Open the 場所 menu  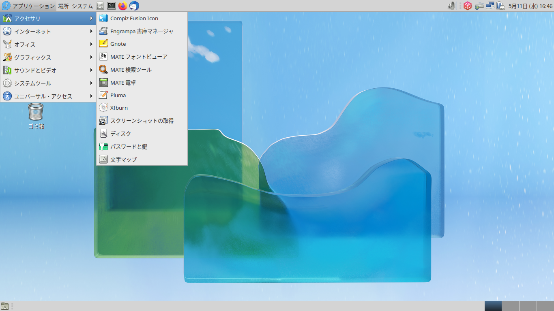pos(63,6)
